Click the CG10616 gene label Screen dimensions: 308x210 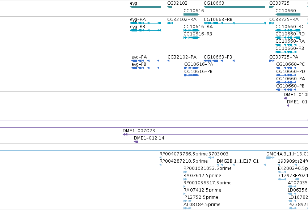(194, 10)
